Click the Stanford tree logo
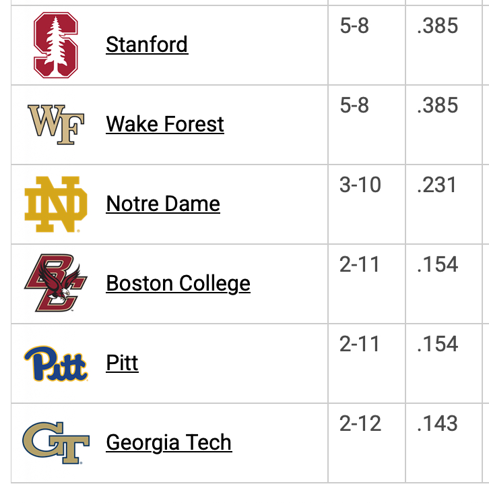Screen dimensions: 489x503 (x=56, y=45)
